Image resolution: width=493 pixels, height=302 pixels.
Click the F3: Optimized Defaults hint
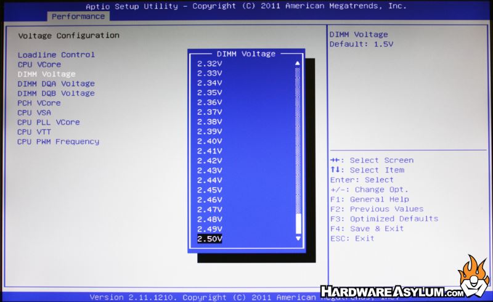click(x=384, y=219)
